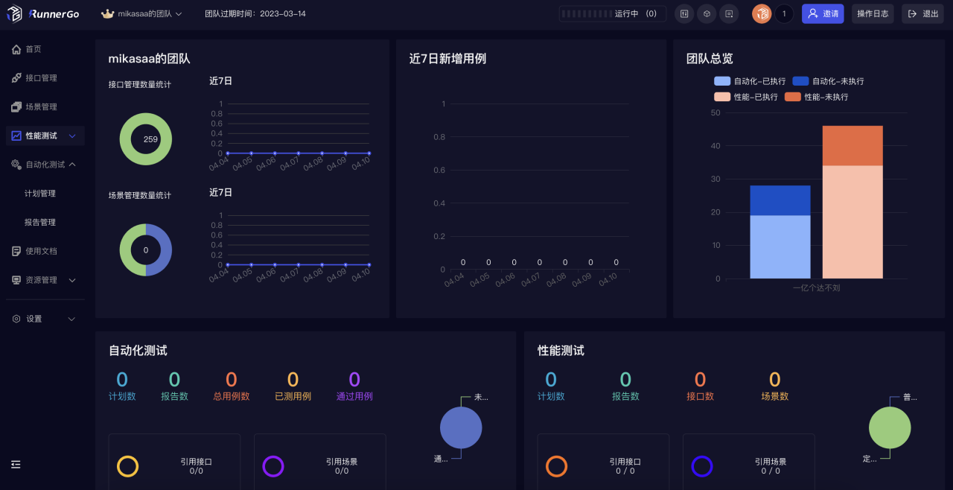Viewport: 953px width, 490px height.
Task: Click the green pie circle in 性能测试
Action: click(x=890, y=428)
